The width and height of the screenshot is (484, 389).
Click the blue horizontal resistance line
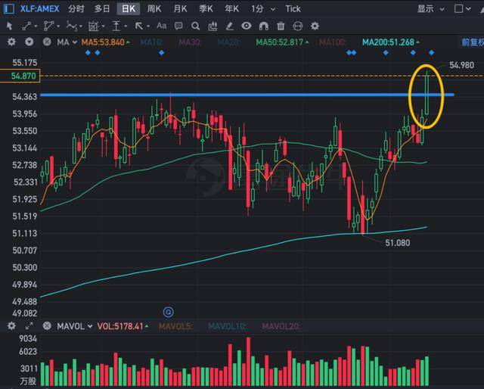[x=227, y=95]
